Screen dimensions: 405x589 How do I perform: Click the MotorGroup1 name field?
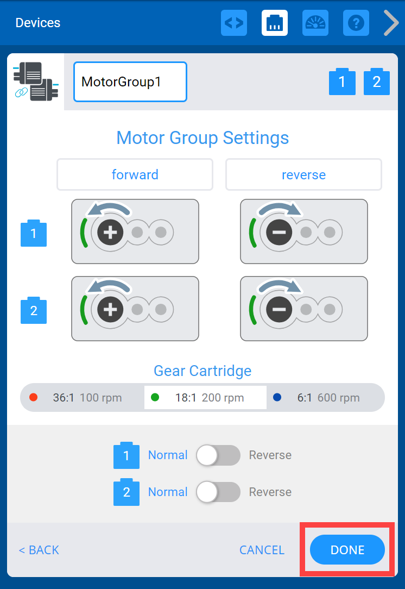[x=130, y=82]
